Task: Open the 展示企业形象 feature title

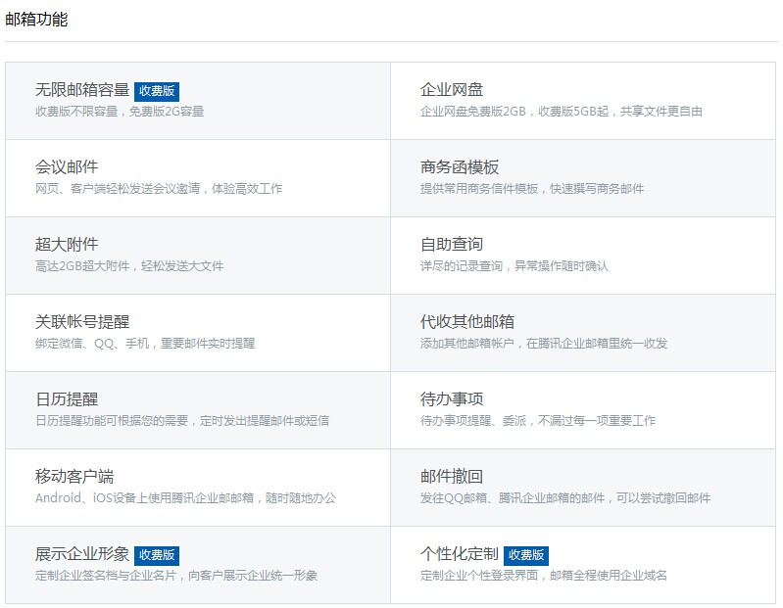Action: (82, 554)
